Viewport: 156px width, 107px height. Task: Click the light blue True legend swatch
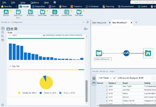pyautogui.click(x=60, y=93)
